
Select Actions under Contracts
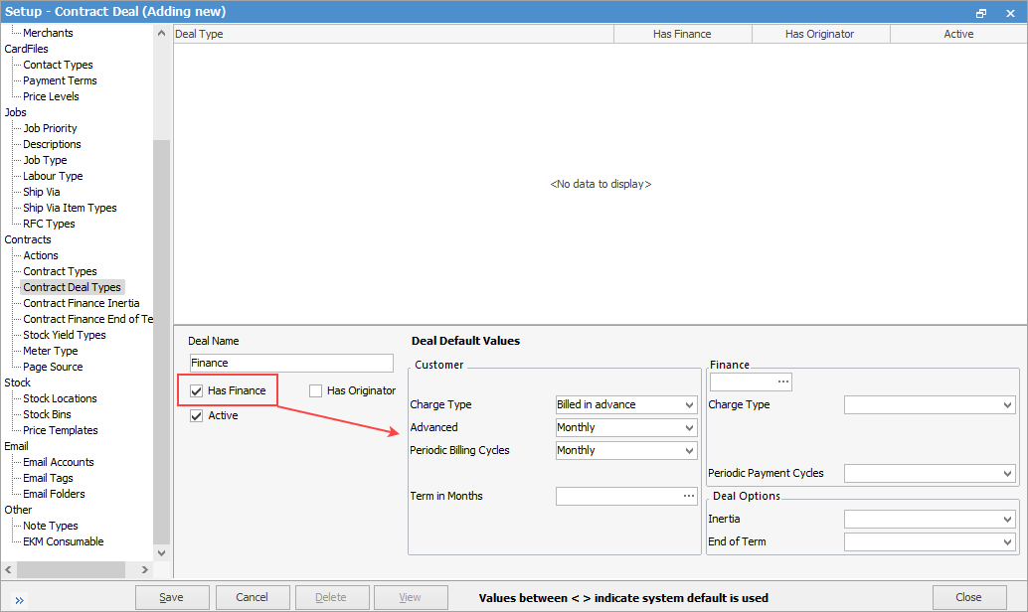[x=41, y=255]
